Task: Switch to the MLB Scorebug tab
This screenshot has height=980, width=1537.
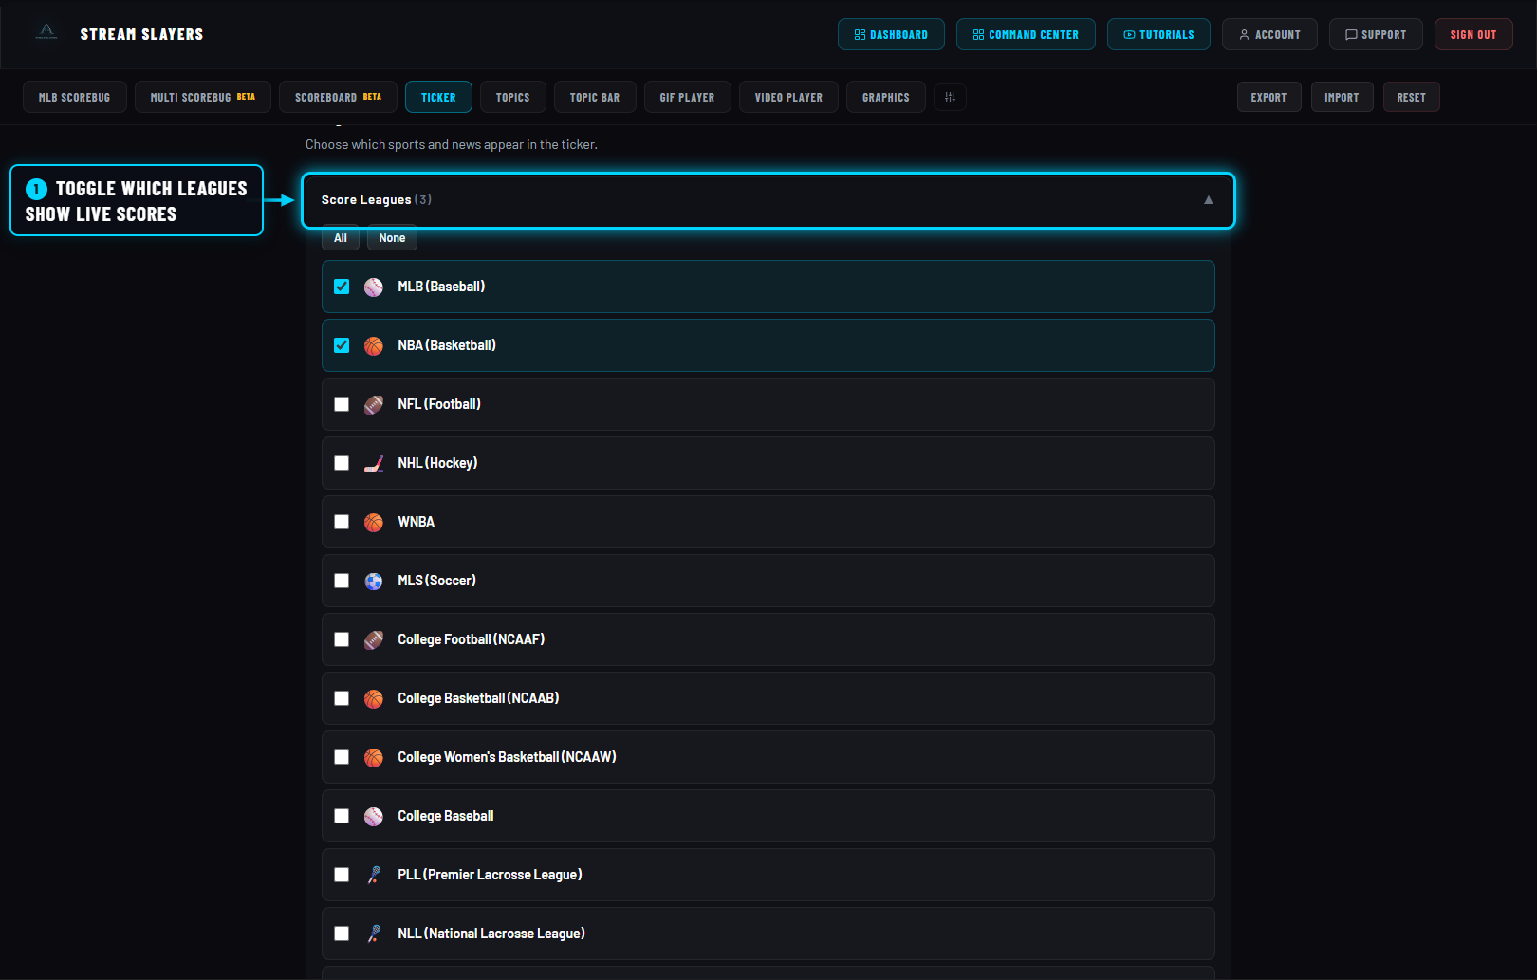Action: coord(74,98)
